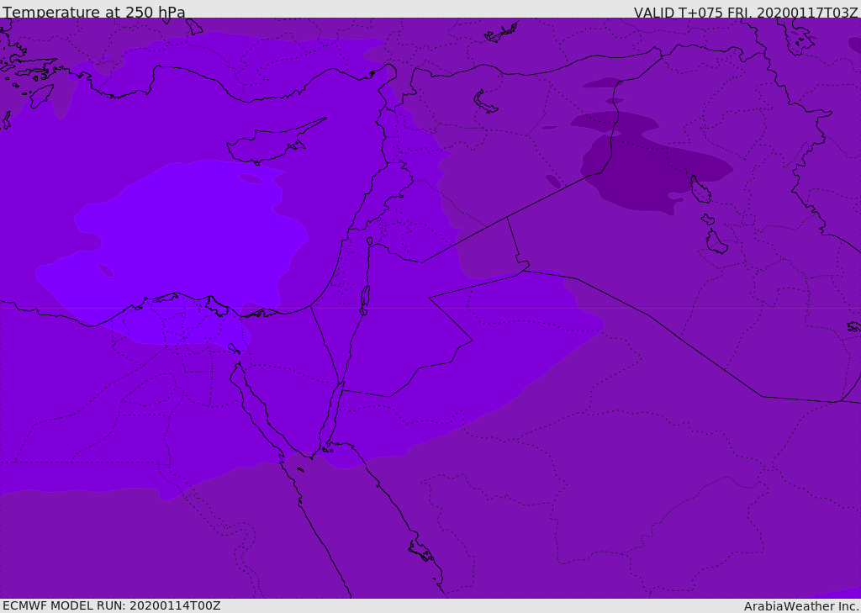Click the 'Temperature at 250 hPa' title

pos(94,12)
